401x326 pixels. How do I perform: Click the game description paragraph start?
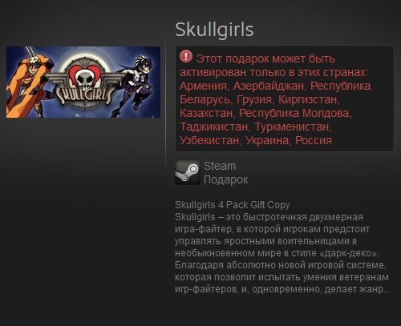269,217
